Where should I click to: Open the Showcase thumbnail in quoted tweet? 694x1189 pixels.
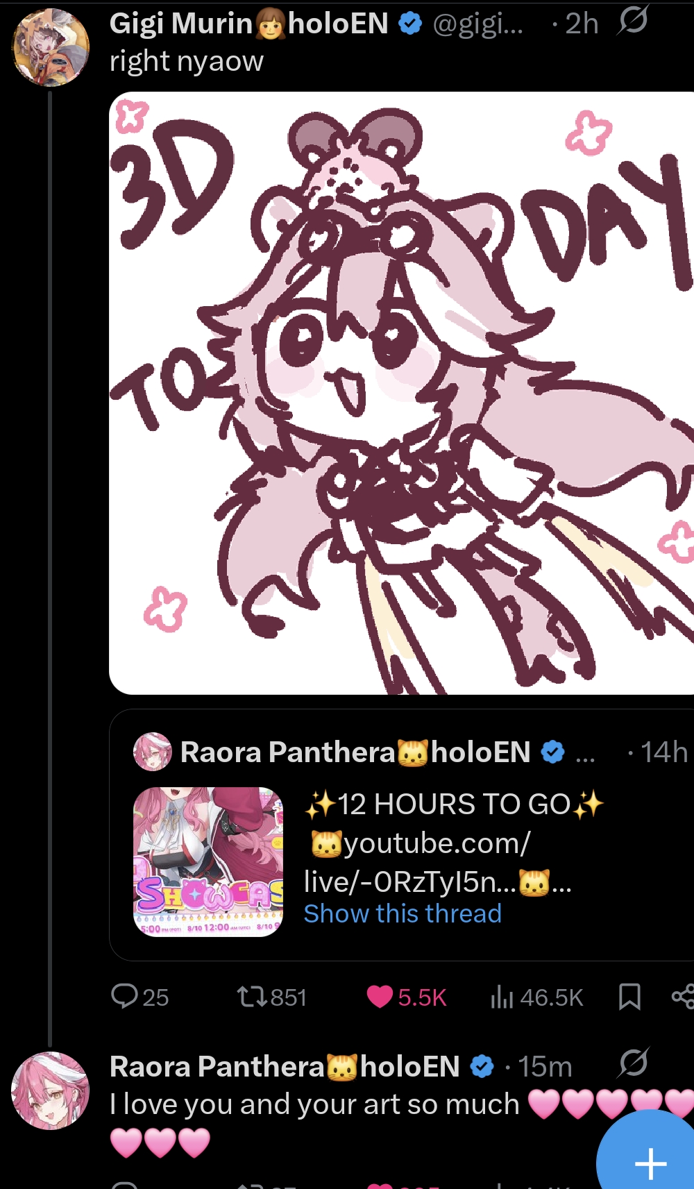[208, 862]
